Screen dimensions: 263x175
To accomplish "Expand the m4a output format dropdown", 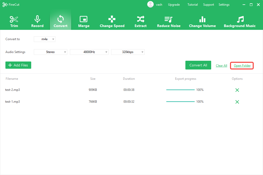I will click(45, 39).
